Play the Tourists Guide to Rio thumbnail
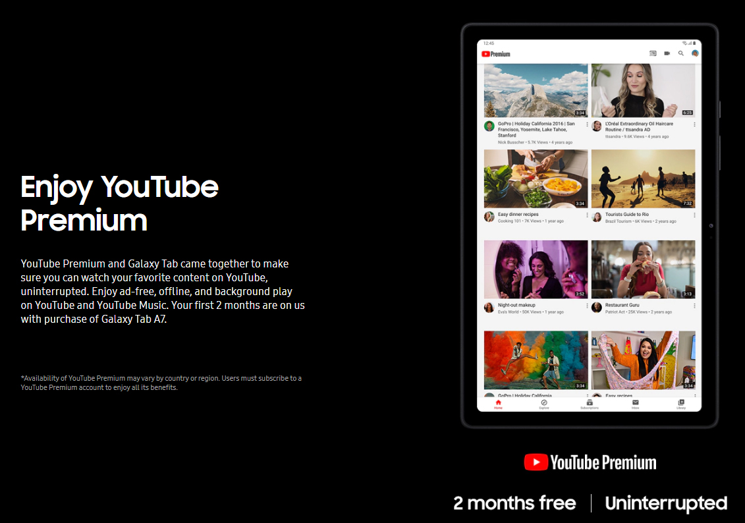 (x=643, y=179)
